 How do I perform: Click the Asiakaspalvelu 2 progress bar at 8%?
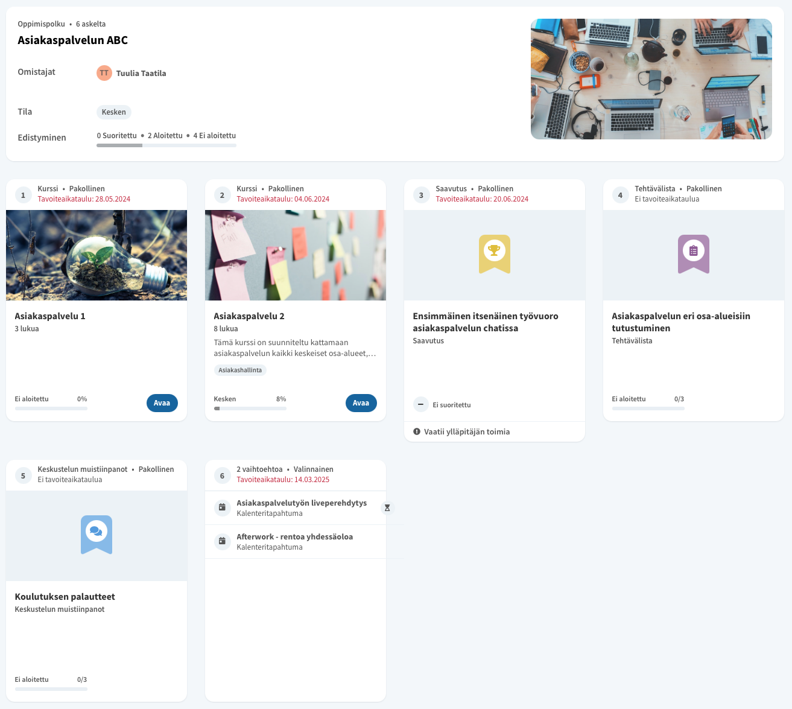pos(250,409)
